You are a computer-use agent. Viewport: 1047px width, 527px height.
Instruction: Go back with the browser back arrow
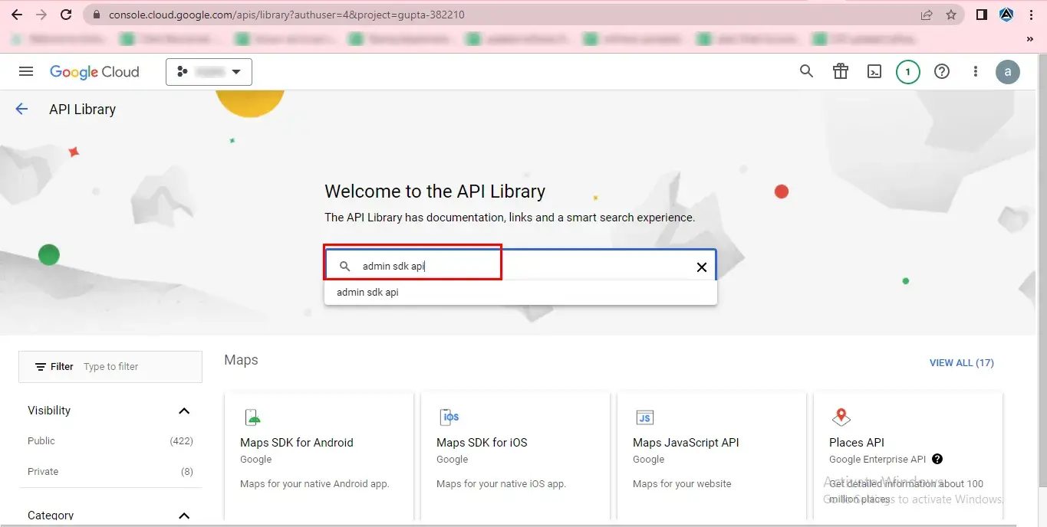(16, 15)
